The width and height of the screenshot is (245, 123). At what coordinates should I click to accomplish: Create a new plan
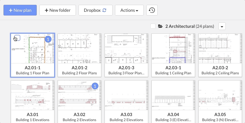coord(20,10)
